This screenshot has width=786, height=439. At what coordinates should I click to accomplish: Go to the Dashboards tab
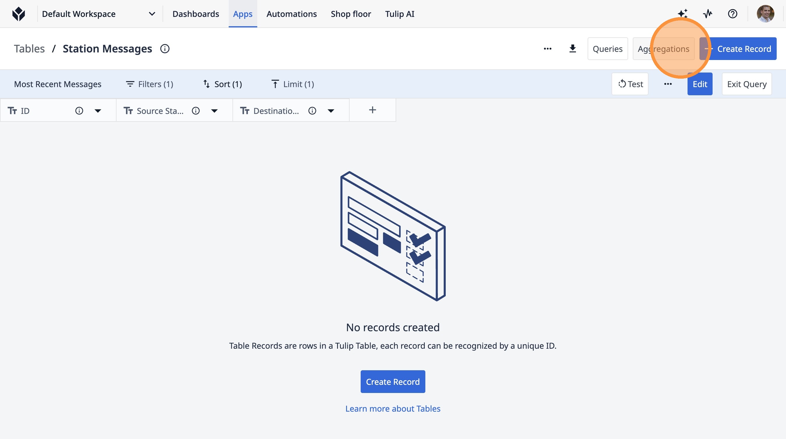point(195,14)
